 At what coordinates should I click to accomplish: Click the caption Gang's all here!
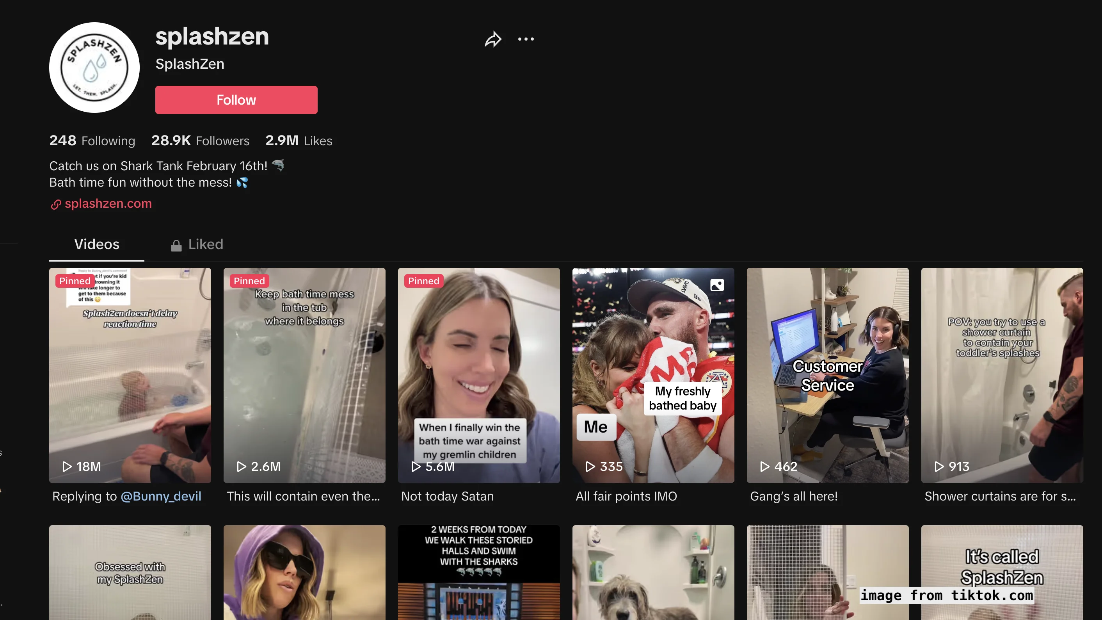coord(794,496)
